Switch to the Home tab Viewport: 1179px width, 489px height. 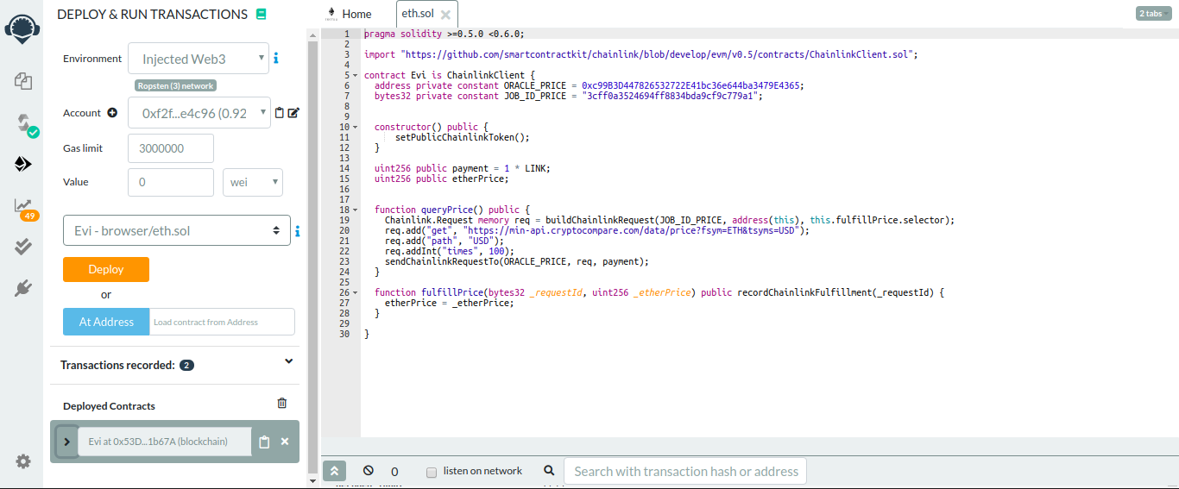349,14
